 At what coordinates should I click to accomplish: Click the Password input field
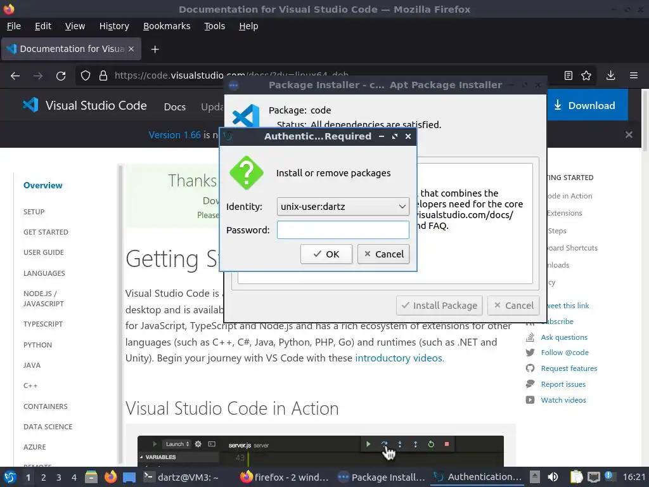click(x=343, y=230)
